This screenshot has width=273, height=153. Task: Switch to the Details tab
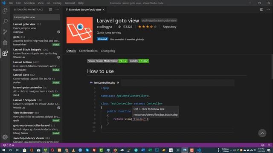71,51
